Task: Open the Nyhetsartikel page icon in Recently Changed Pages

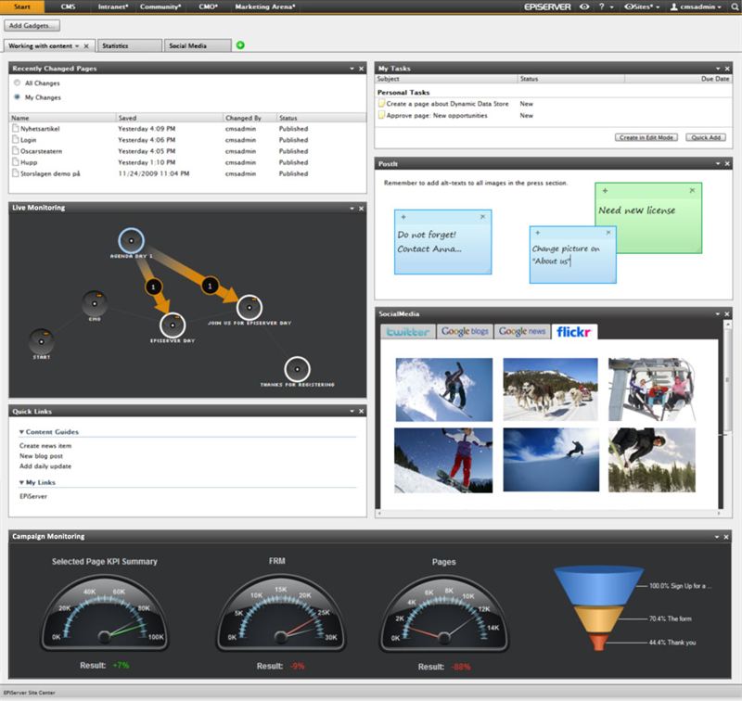Action: click(16, 129)
